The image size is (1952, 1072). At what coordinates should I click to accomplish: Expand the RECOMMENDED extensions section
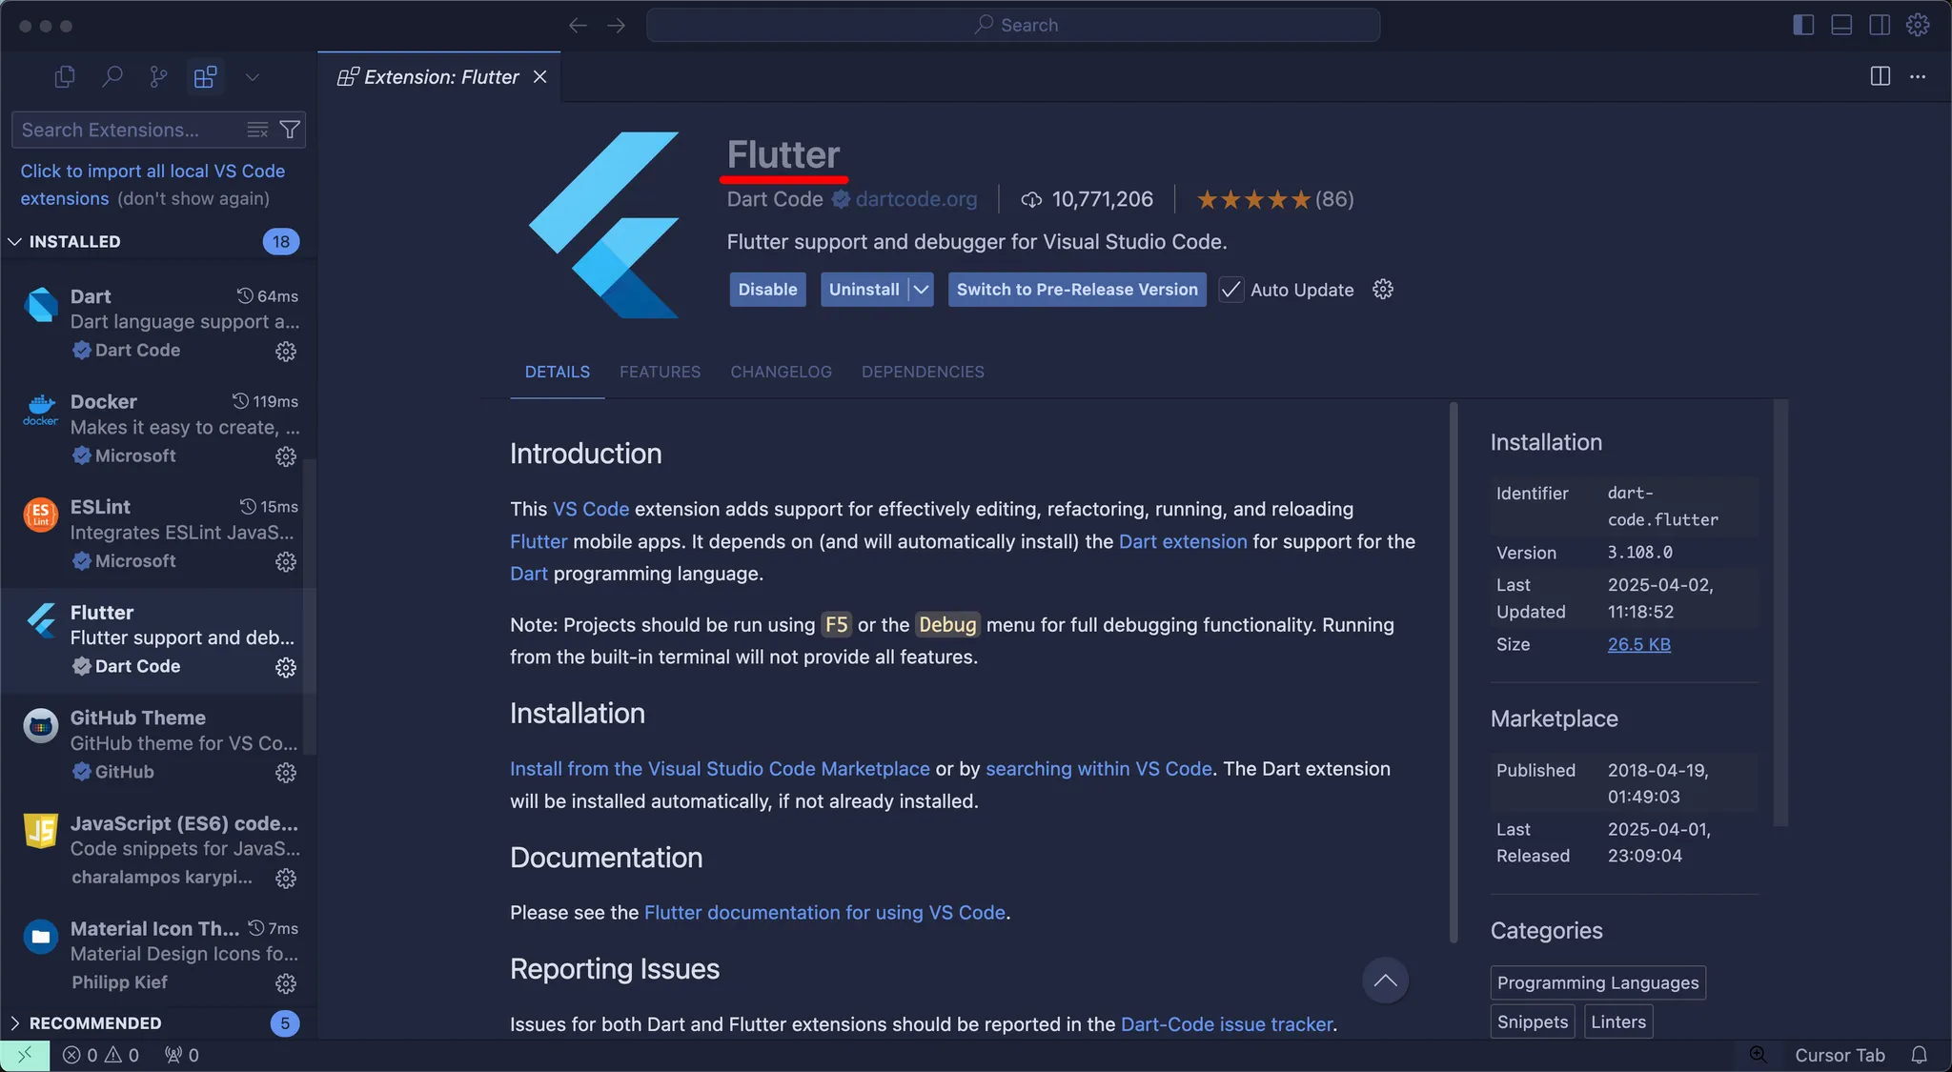tap(15, 1022)
